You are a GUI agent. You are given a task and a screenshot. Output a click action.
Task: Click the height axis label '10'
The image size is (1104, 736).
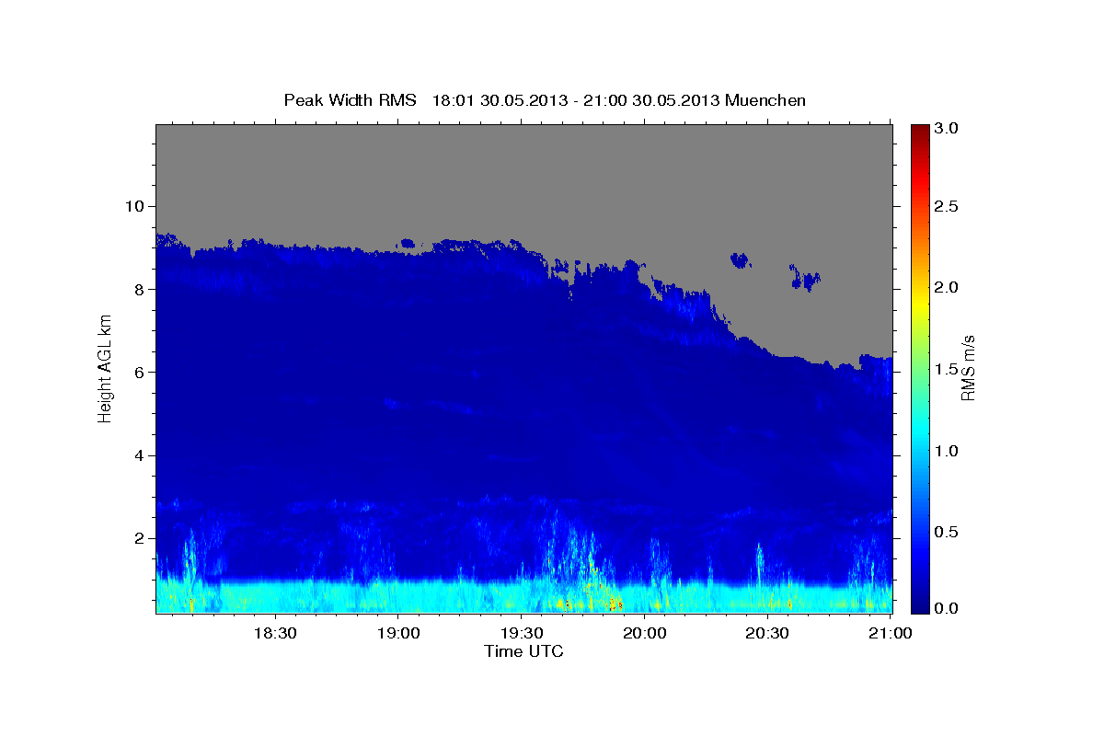click(136, 205)
